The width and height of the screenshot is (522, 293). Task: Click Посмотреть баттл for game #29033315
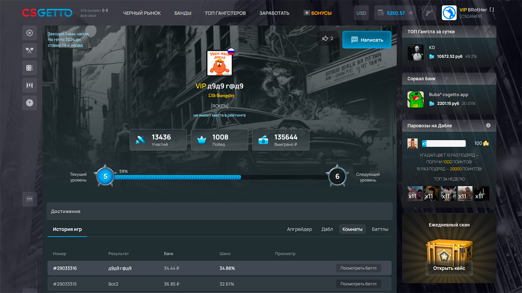pyautogui.click(x=359, y=284)
